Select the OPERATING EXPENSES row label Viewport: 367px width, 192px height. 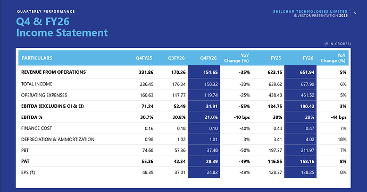click(x=44, y=95)
